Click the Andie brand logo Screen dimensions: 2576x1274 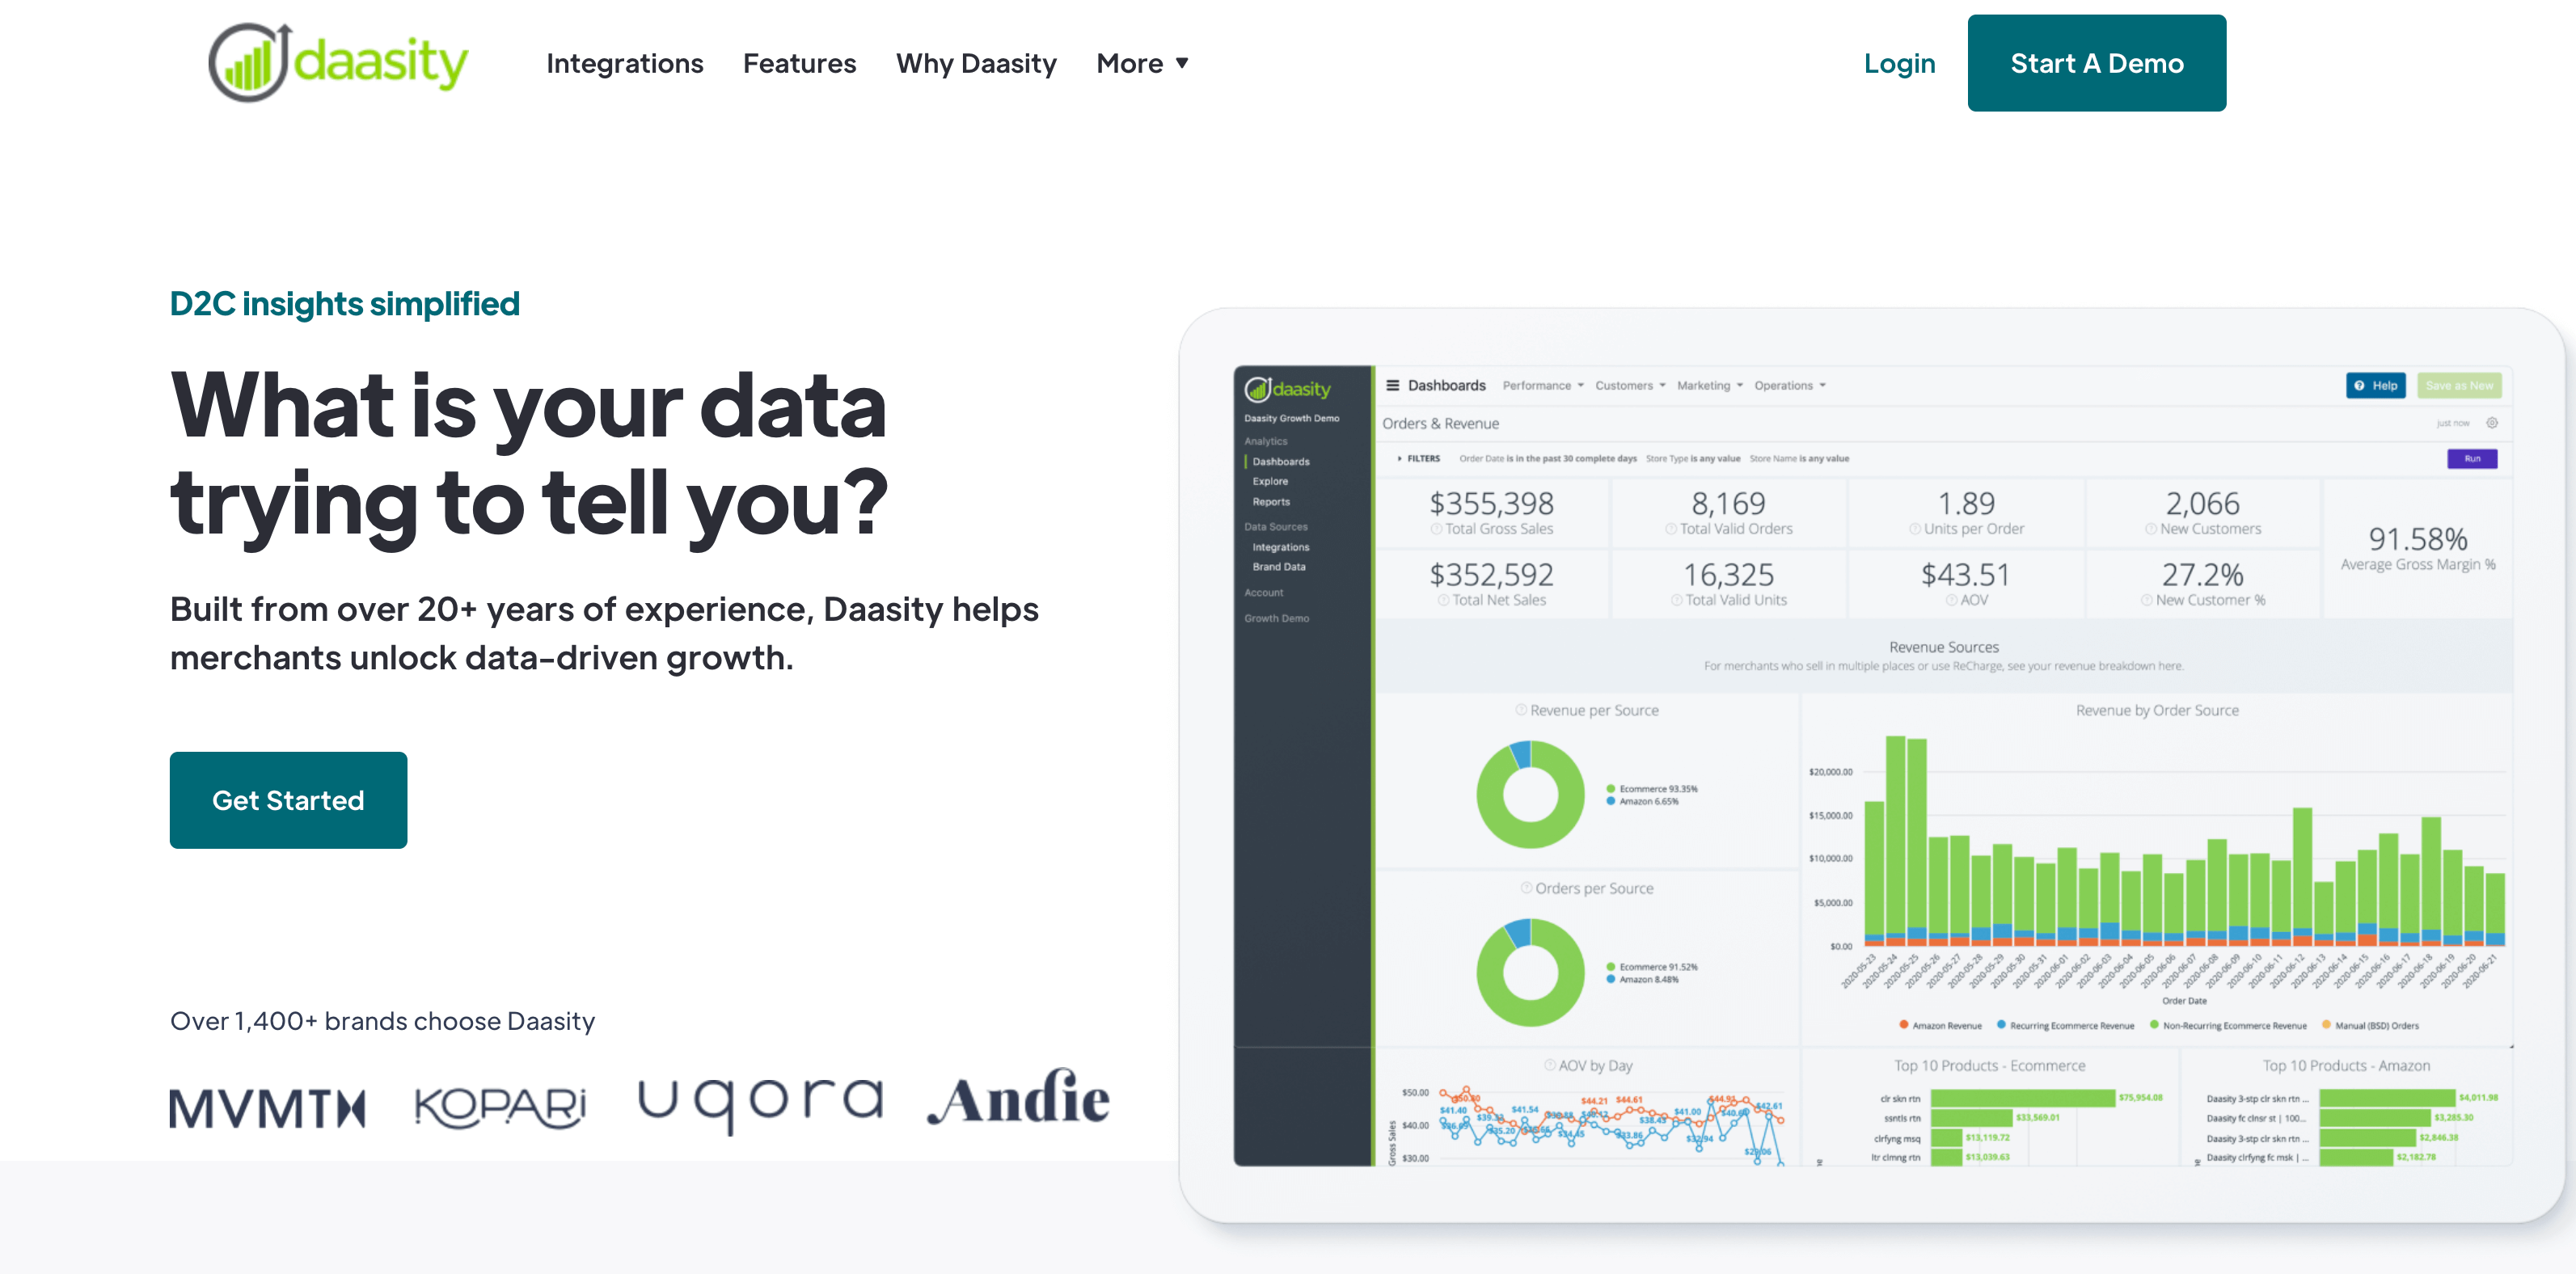click(1018, 1098)
